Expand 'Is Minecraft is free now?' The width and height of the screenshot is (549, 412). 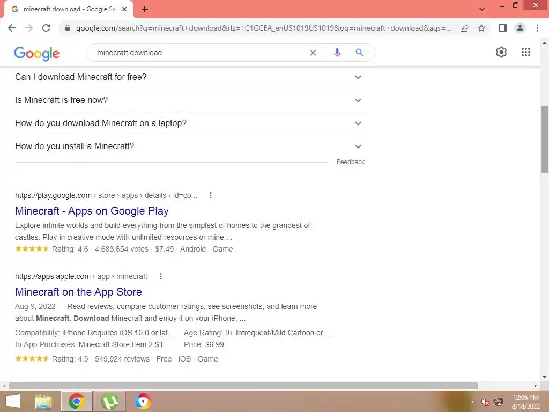pos(190,100)
